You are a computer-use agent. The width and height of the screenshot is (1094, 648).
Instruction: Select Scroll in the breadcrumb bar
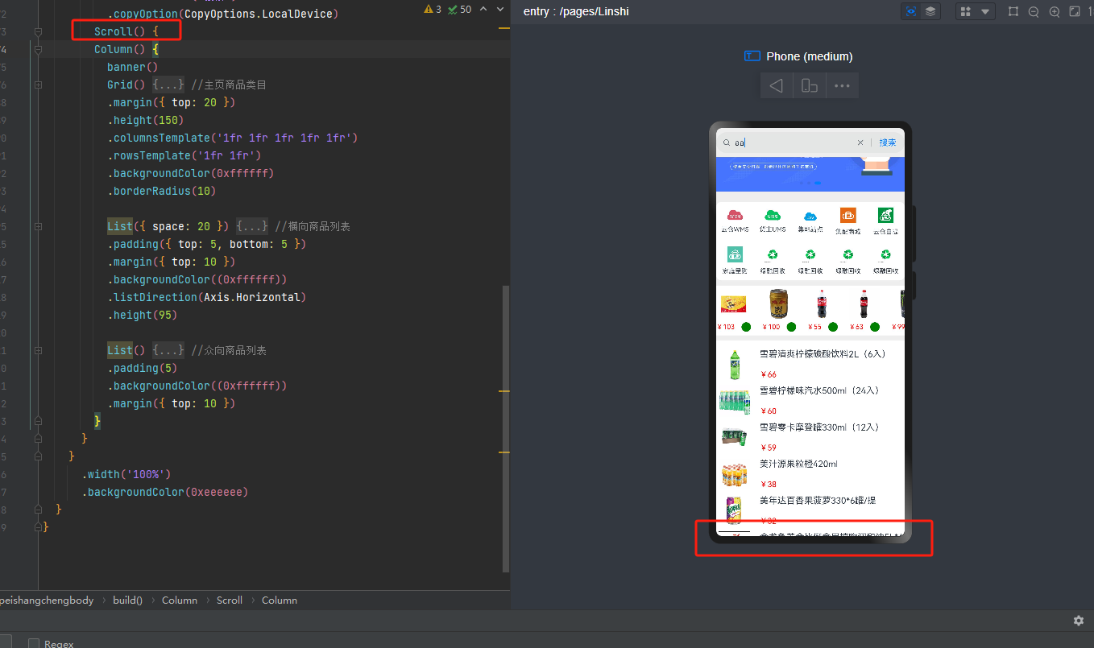coord(230,600)
